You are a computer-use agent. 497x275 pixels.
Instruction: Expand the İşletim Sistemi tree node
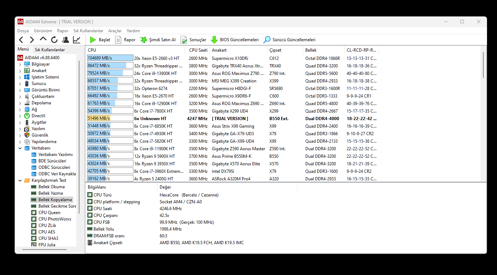point(20,77)
